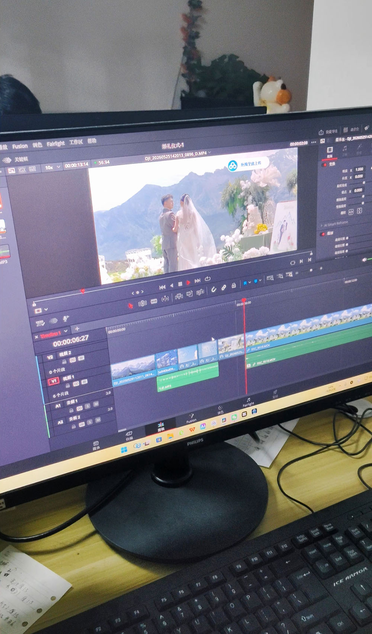Screen dimensions: 372x634
Task: Open the Fusion menu
Action: (x=20, y=146)
